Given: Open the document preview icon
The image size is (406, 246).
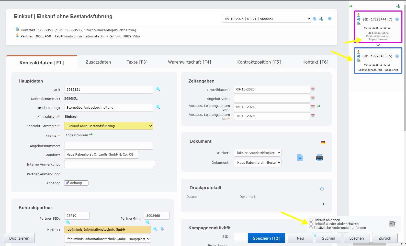Looking at the screenshot, I should point(300,157).
